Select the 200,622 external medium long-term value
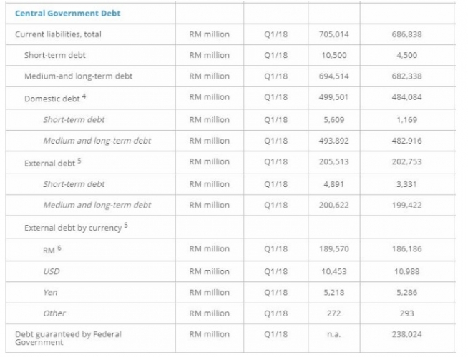Viewport: 468px width, 357px height. click(x=333, y=205)
